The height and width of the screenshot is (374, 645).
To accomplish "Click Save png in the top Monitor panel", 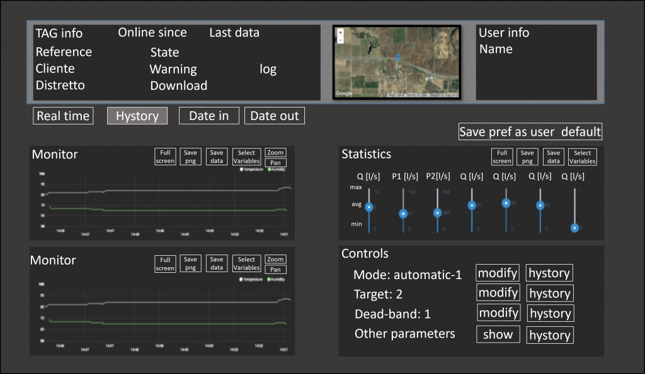I will 190,157.
